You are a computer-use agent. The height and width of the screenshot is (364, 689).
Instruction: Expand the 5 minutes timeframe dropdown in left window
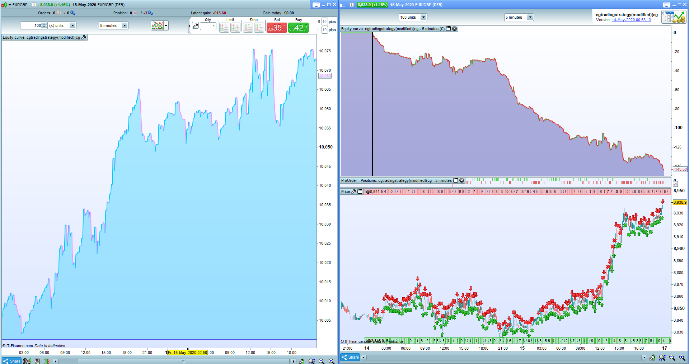(125, 25)
